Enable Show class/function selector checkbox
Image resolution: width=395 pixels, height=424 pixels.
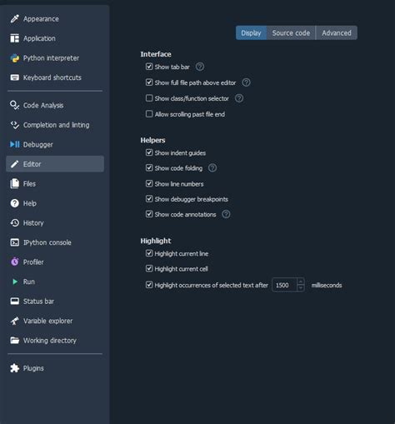(x=149, y=98)
